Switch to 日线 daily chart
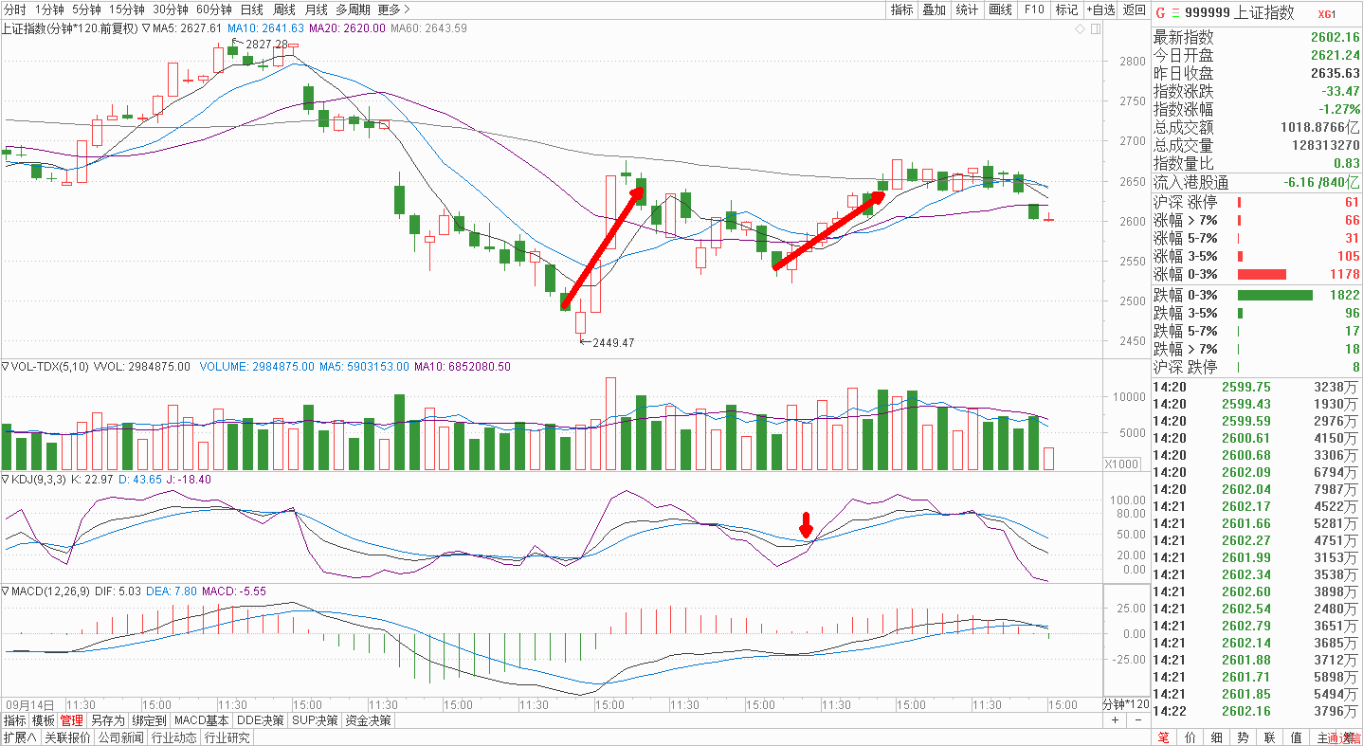 pyautogui.click(x=252, y=9)
